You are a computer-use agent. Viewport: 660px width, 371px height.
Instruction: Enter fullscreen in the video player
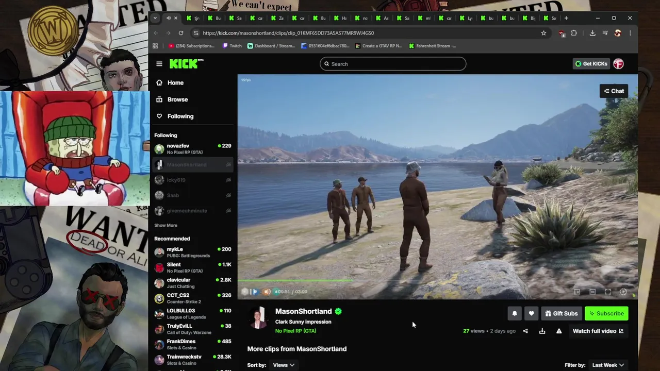click(608, 292)
